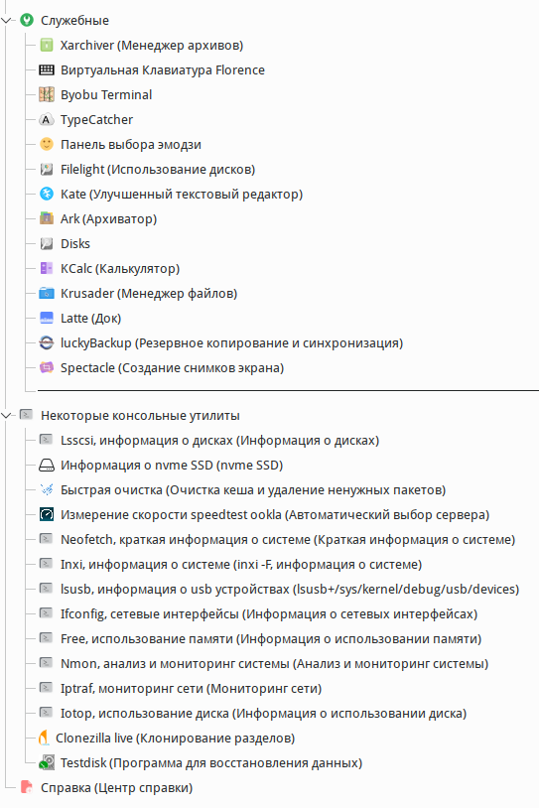
Task: Run Ifconfig, сетевые интерфейсы
Action: (x=269, y=614)
